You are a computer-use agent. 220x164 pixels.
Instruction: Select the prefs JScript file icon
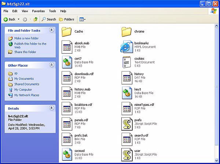[126, 123]
